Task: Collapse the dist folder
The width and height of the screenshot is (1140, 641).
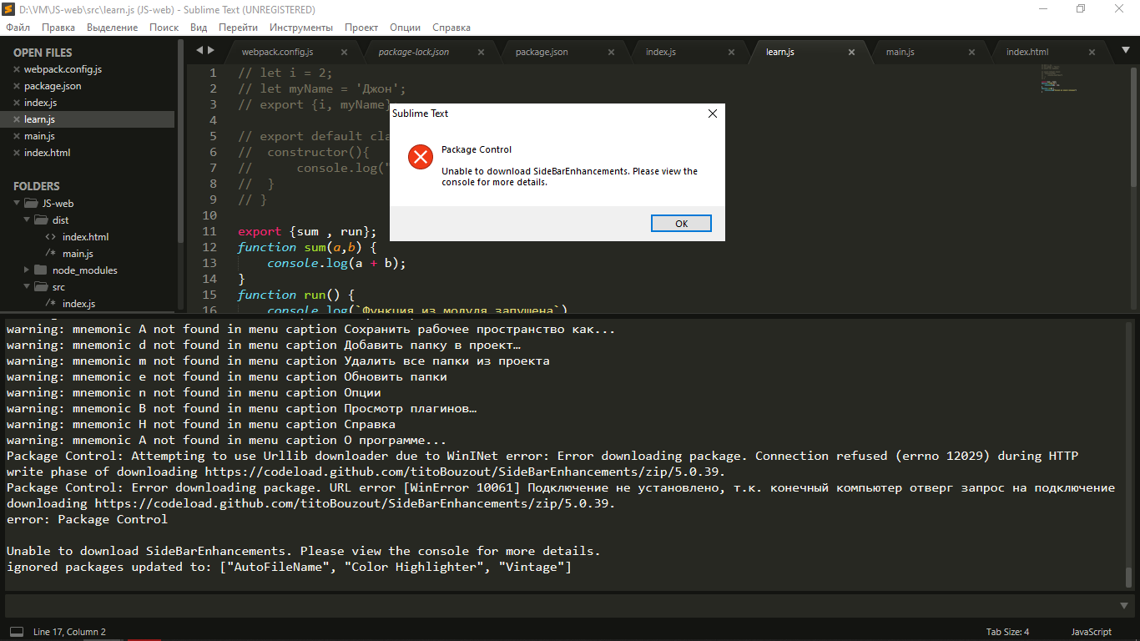Action: (28, 220)
